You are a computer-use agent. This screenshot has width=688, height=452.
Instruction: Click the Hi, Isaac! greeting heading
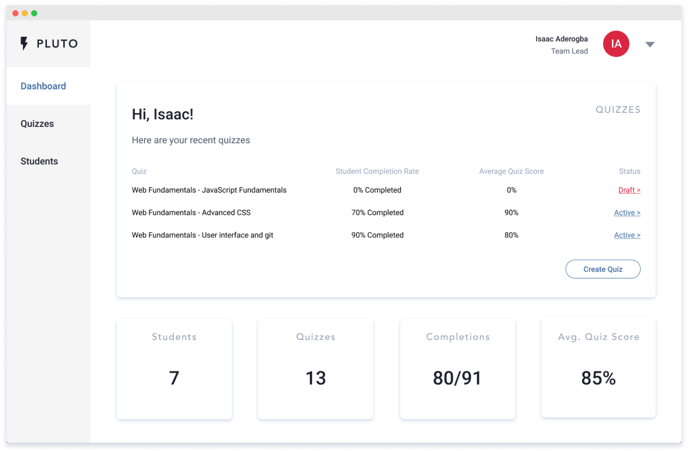[x=163, y=114]
